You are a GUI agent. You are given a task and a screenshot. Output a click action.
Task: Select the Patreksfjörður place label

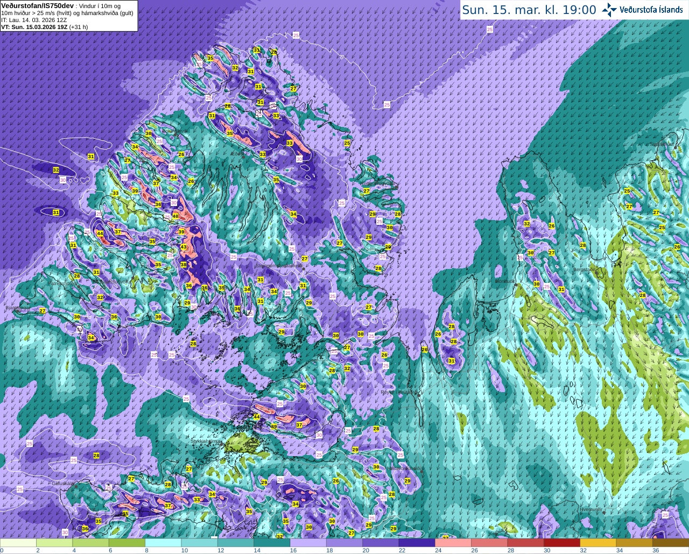[64, 283]
